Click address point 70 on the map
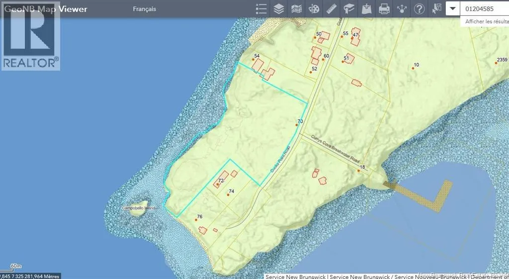Viewport: 509px width, 279px height. (297, 125)
